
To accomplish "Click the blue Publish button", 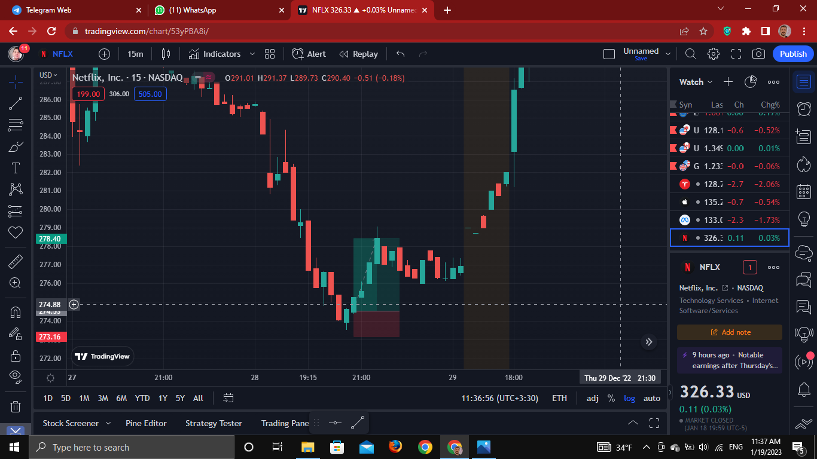I will point(793,54).
